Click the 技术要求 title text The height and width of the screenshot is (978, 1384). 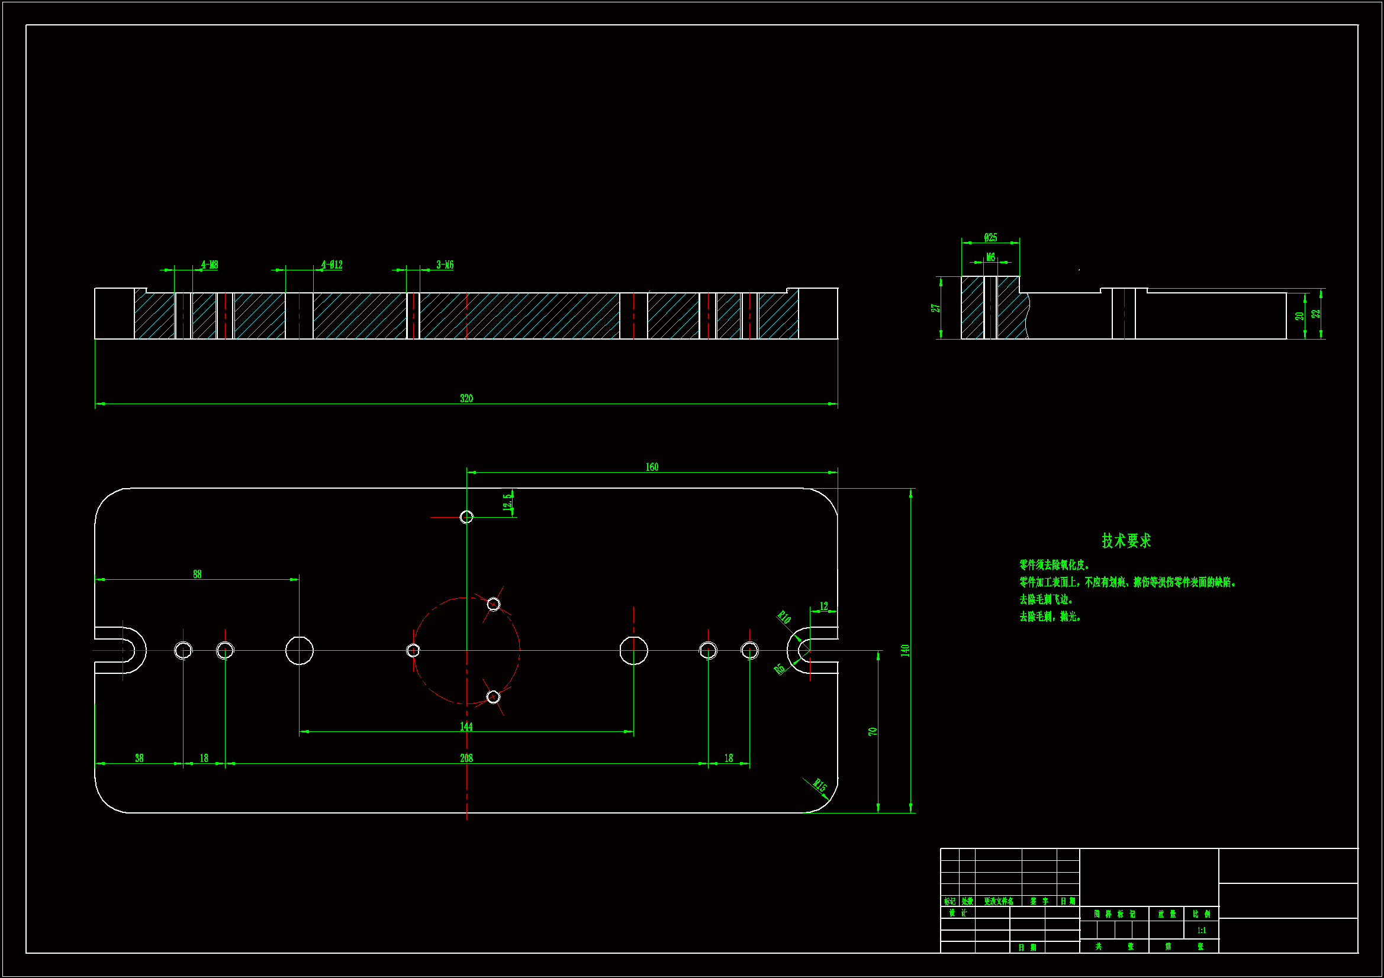[1126, 541]
